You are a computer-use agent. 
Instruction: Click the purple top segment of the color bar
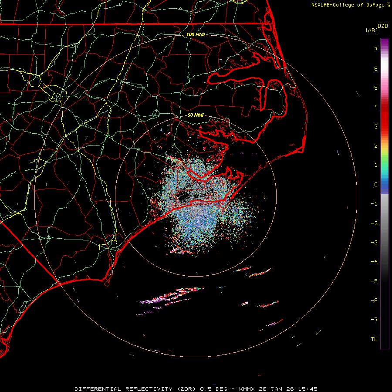[385, 43]
